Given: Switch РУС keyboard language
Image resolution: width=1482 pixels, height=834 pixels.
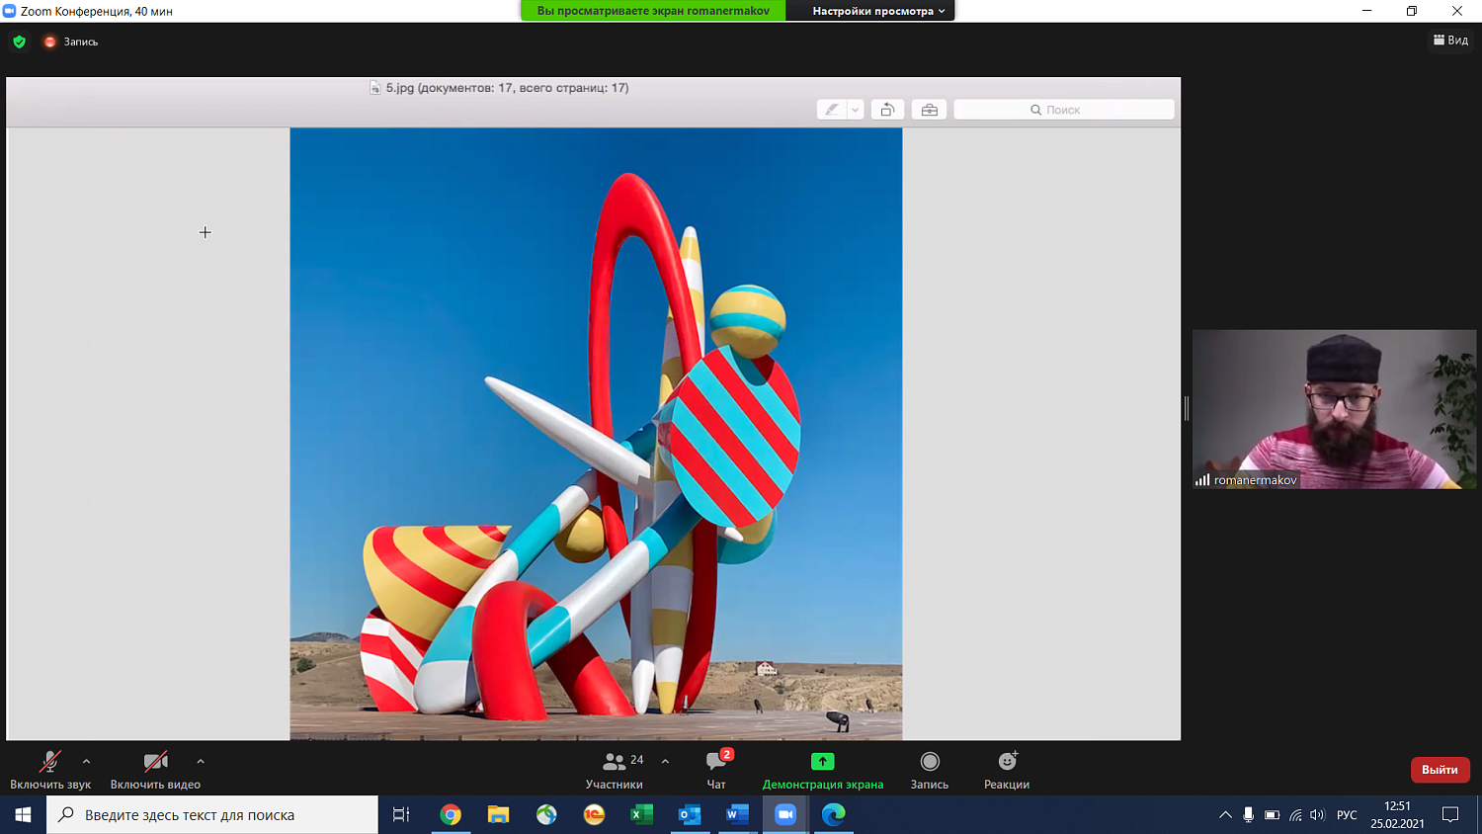Looking at the screenshot, I should point(1347,814).
